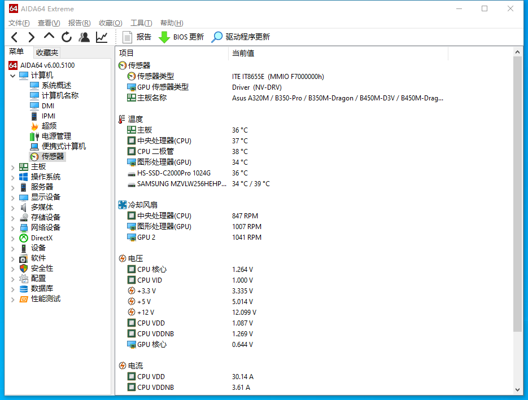Switch to the 菜单 tab
Screen dimensions: 528x400
(x=16, y=52)
